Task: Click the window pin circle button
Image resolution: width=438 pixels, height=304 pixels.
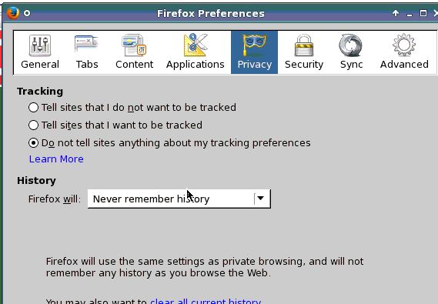Action: 27,13
